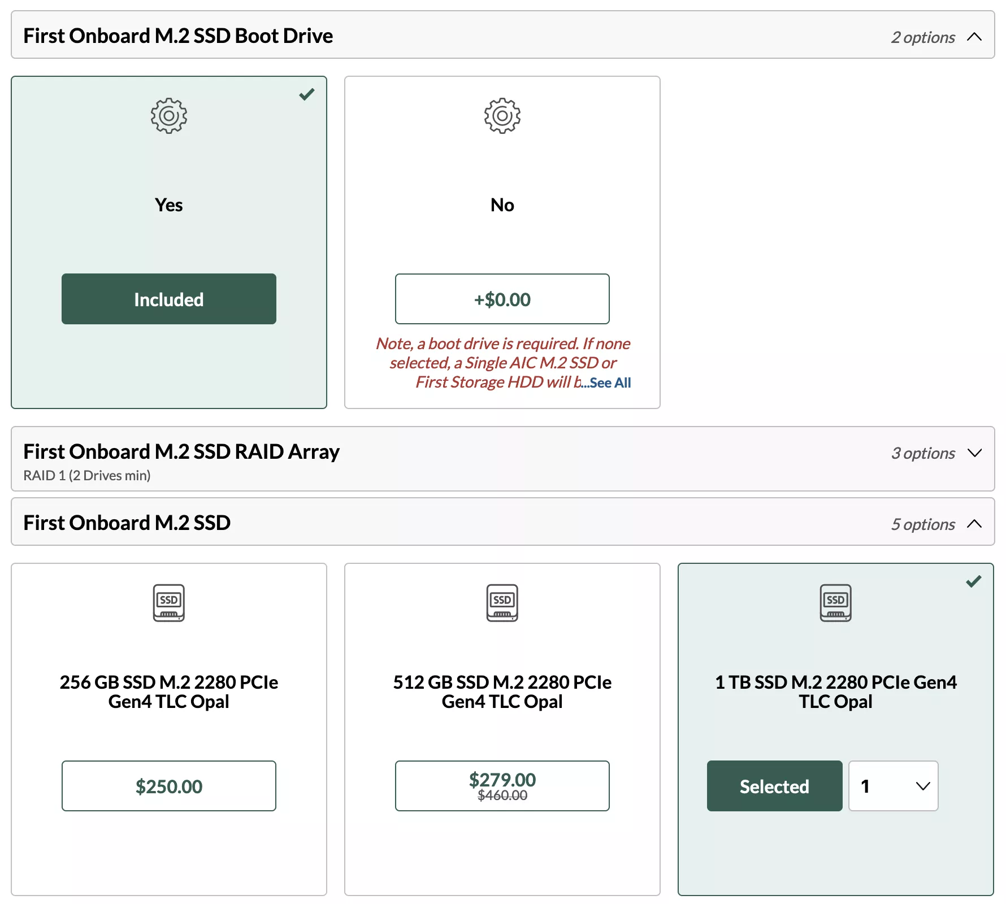Click the SSD icon on the 1 TB card
1006x904 pixels.
[836, 603]
